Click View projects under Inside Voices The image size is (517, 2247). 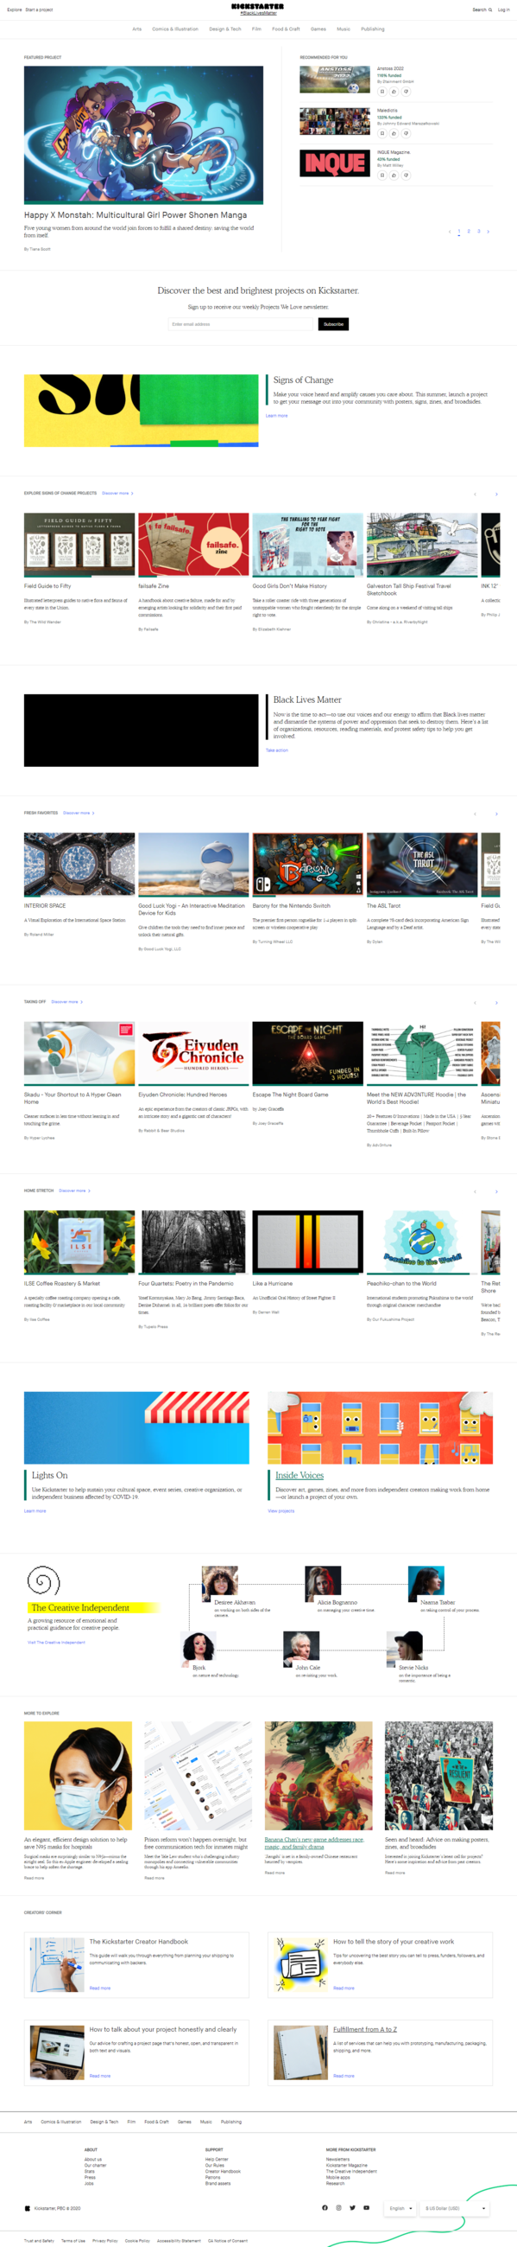[x=281, y=1510]
